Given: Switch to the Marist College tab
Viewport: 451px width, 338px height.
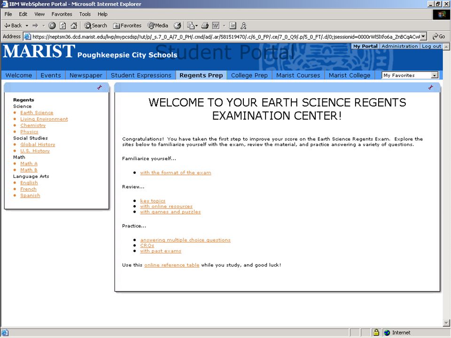Looking at the screenshot, I should pos(350,75).
